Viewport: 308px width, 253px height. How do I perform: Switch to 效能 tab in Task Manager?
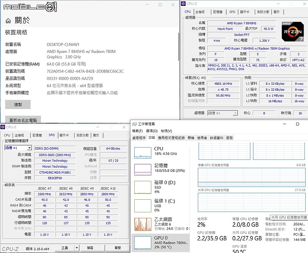[152, 138]
